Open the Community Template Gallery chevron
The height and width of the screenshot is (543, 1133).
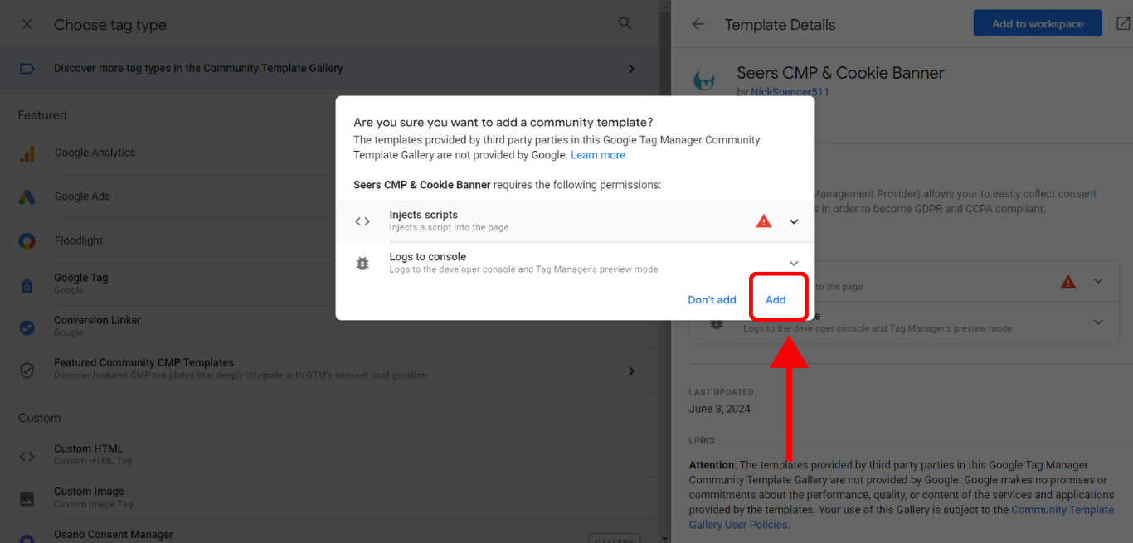click(631, 68)
